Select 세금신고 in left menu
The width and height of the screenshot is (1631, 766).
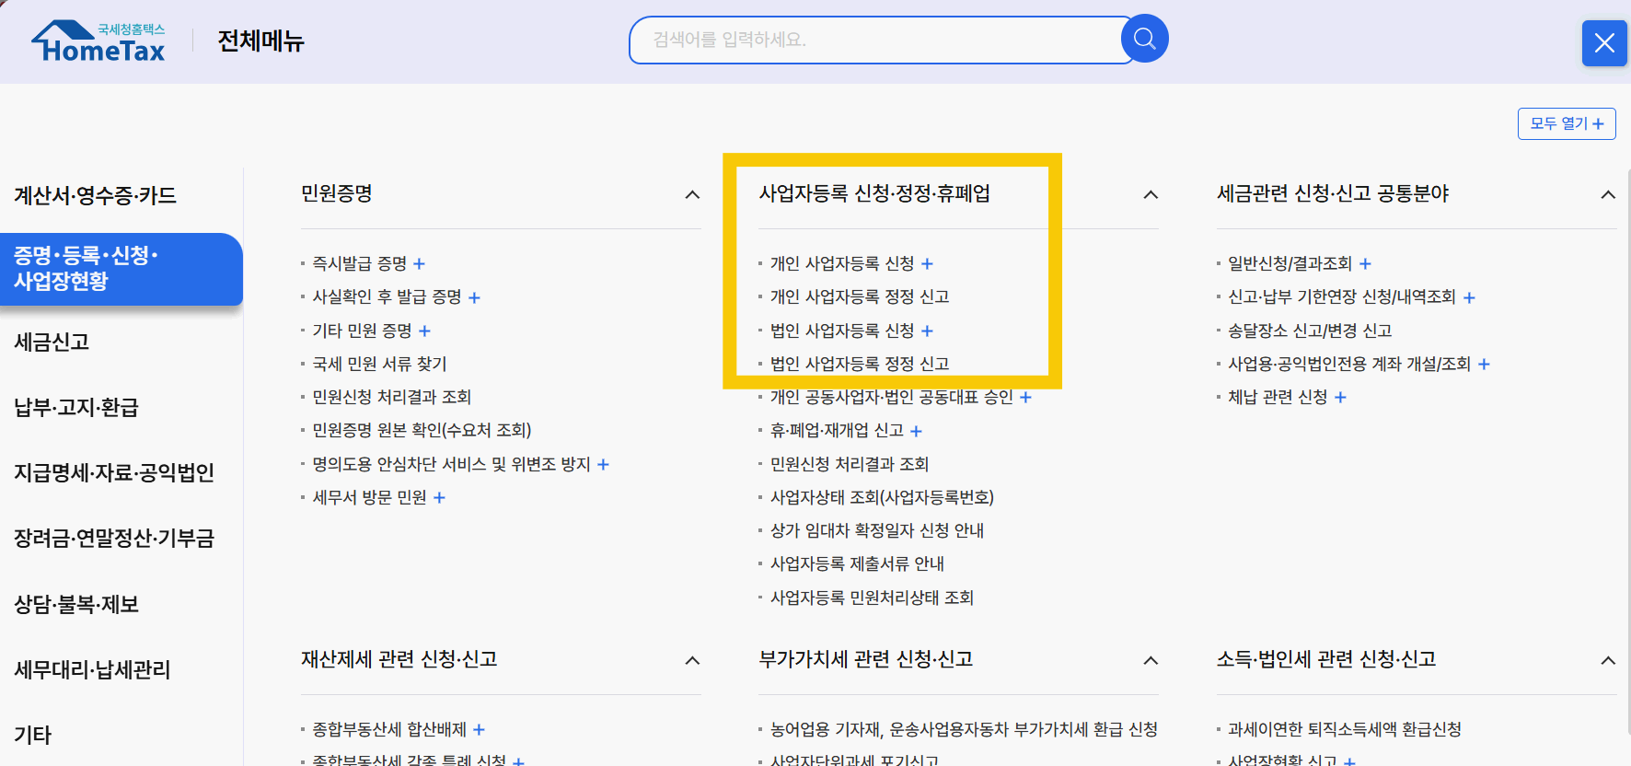pos(52,342)
